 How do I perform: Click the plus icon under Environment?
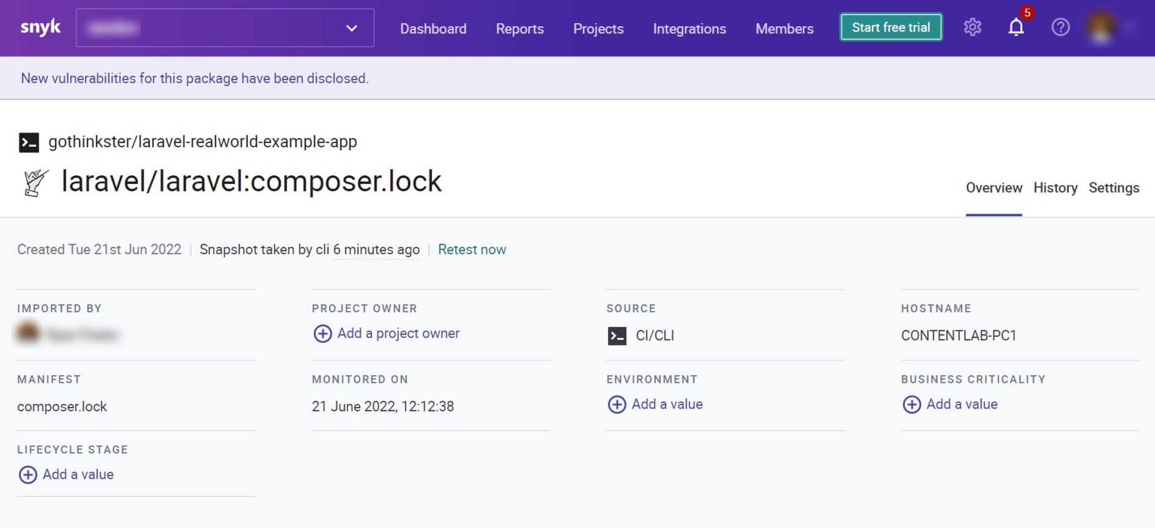[x=617, y=405]
